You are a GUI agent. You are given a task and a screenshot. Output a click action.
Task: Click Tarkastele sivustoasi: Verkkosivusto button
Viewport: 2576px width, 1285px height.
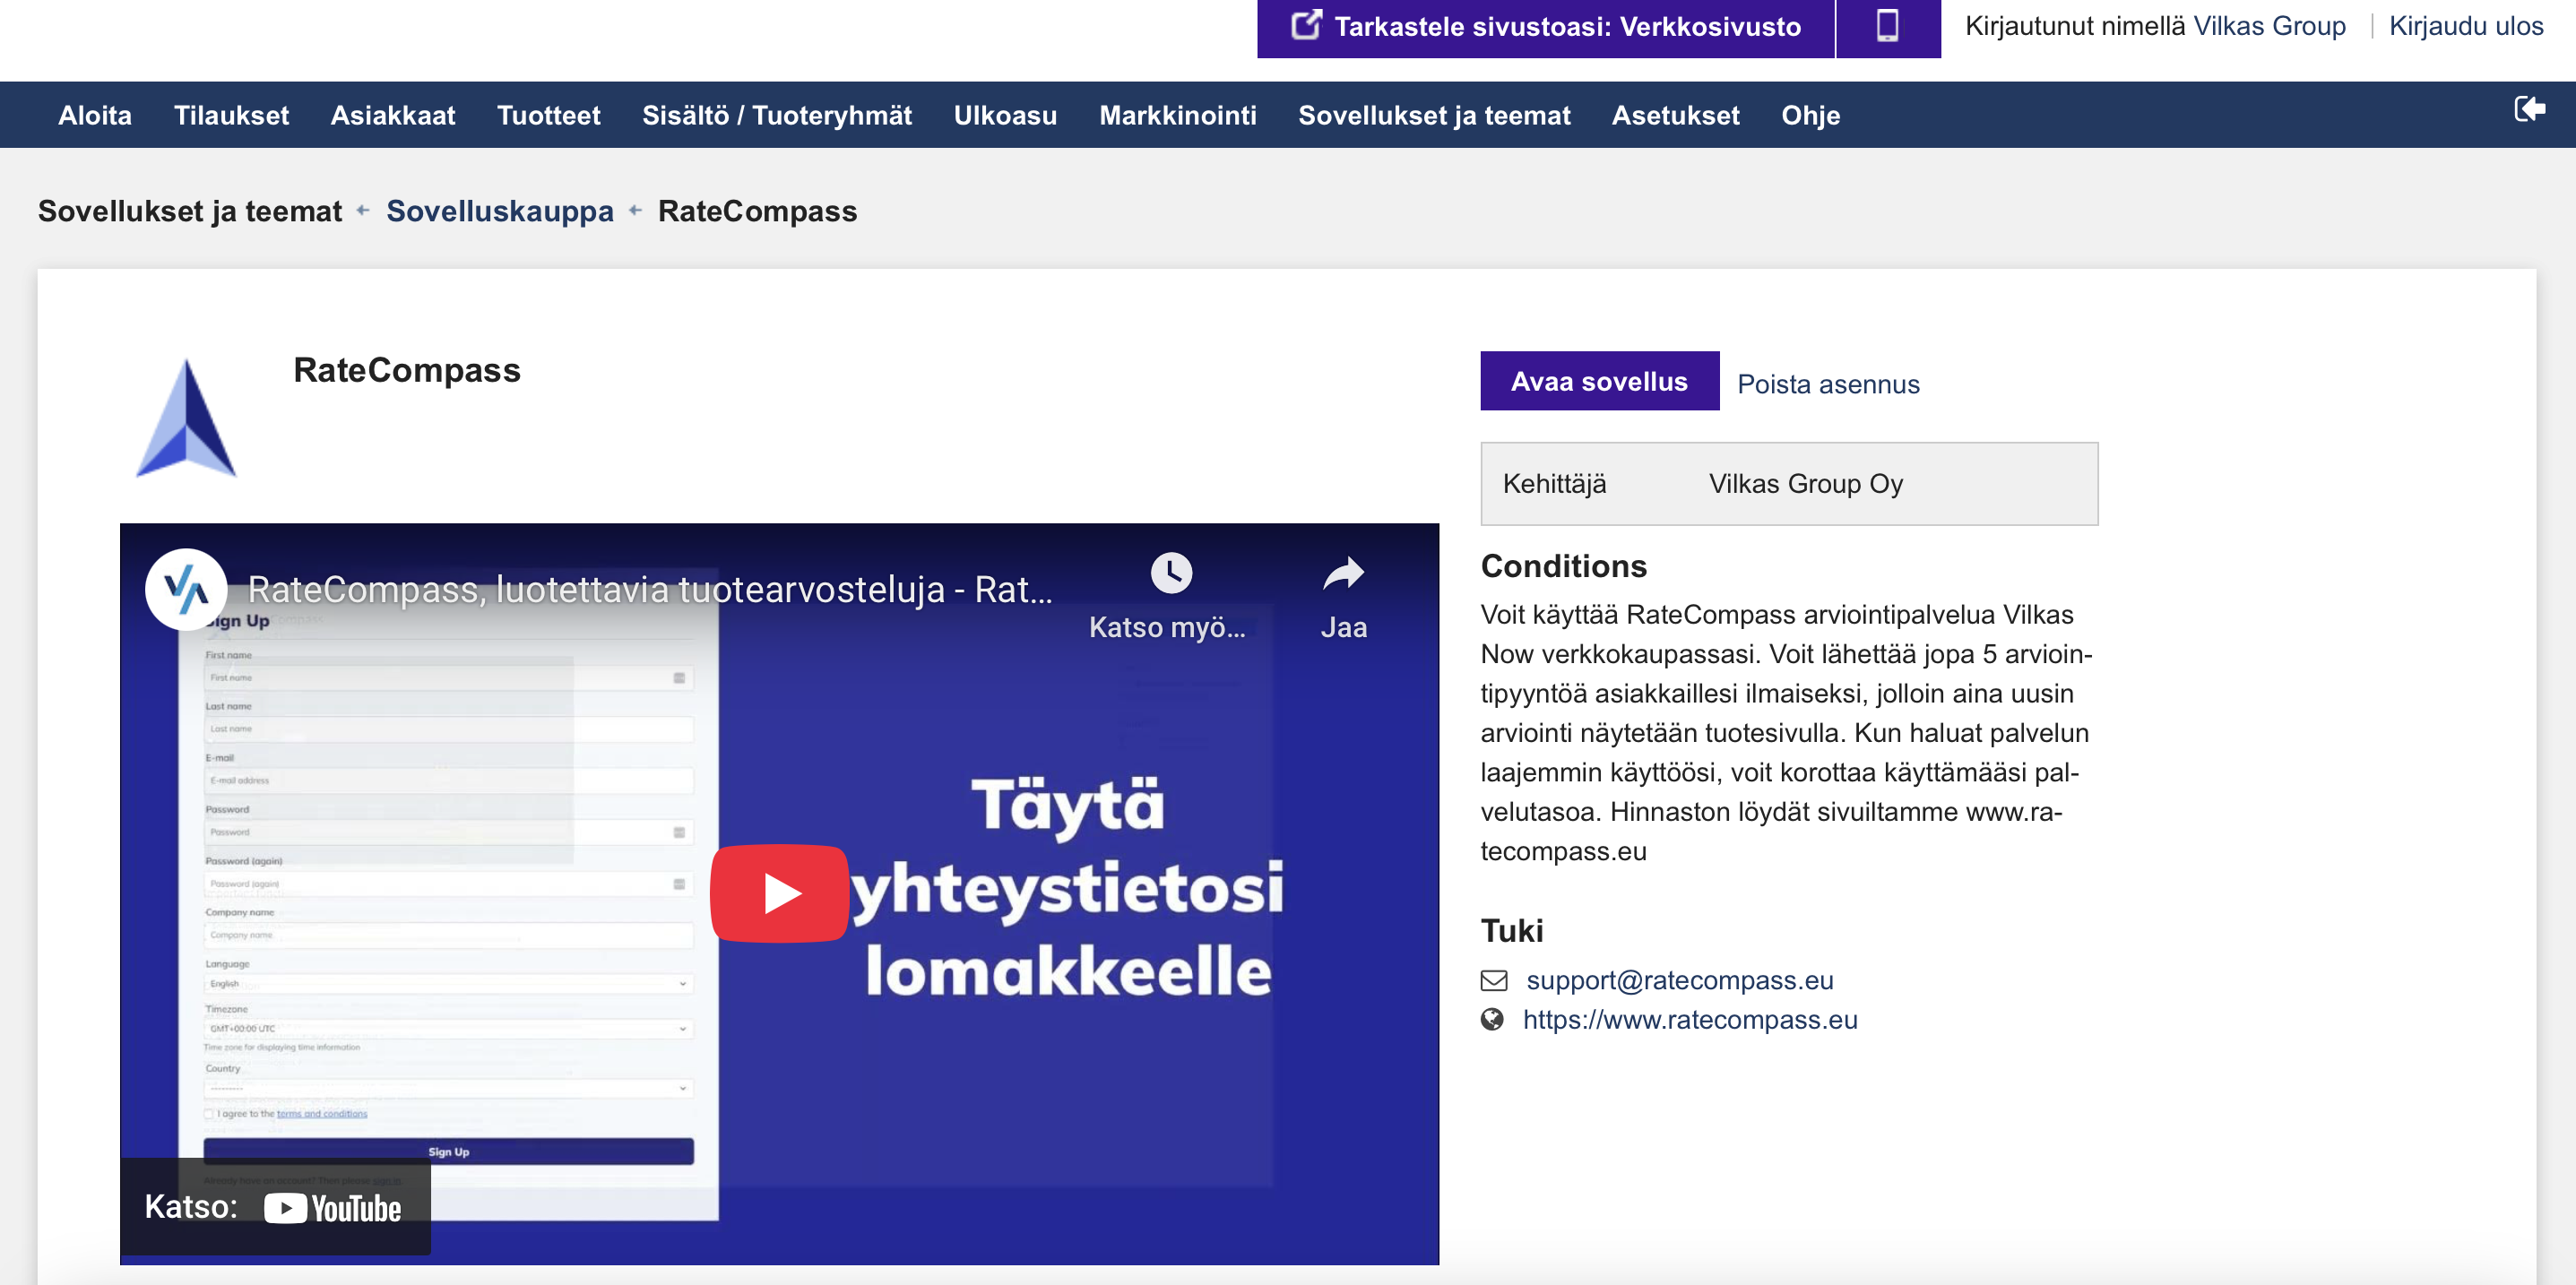point(1546,27)
